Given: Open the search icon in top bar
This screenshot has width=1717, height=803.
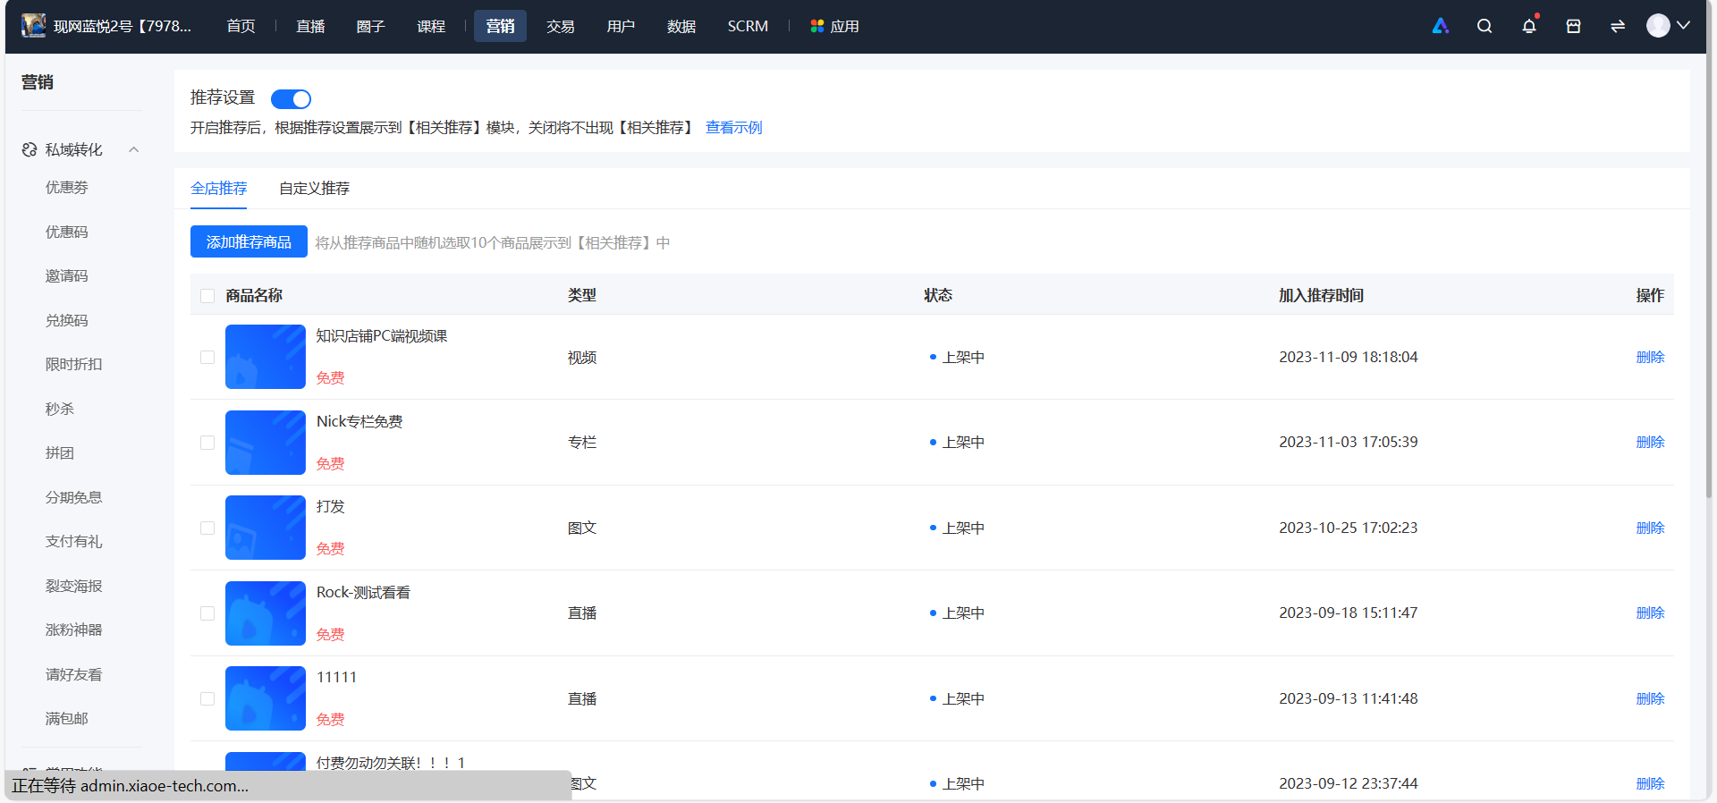Looking at the screenshot, I should click(x=1484, y=26).
